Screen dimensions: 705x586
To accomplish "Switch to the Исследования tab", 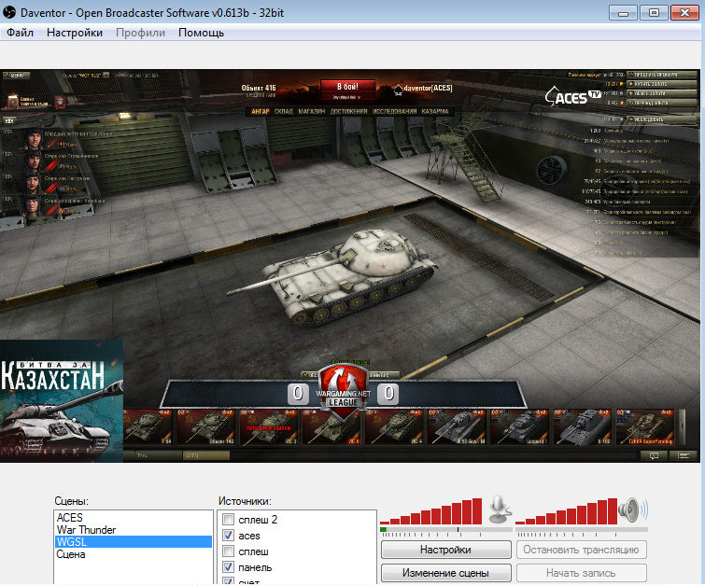I will point(394,111).
